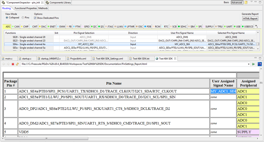Click the HTML Report button
The image size is (264, 142).
pyautogui.click(x=250, y=19)
